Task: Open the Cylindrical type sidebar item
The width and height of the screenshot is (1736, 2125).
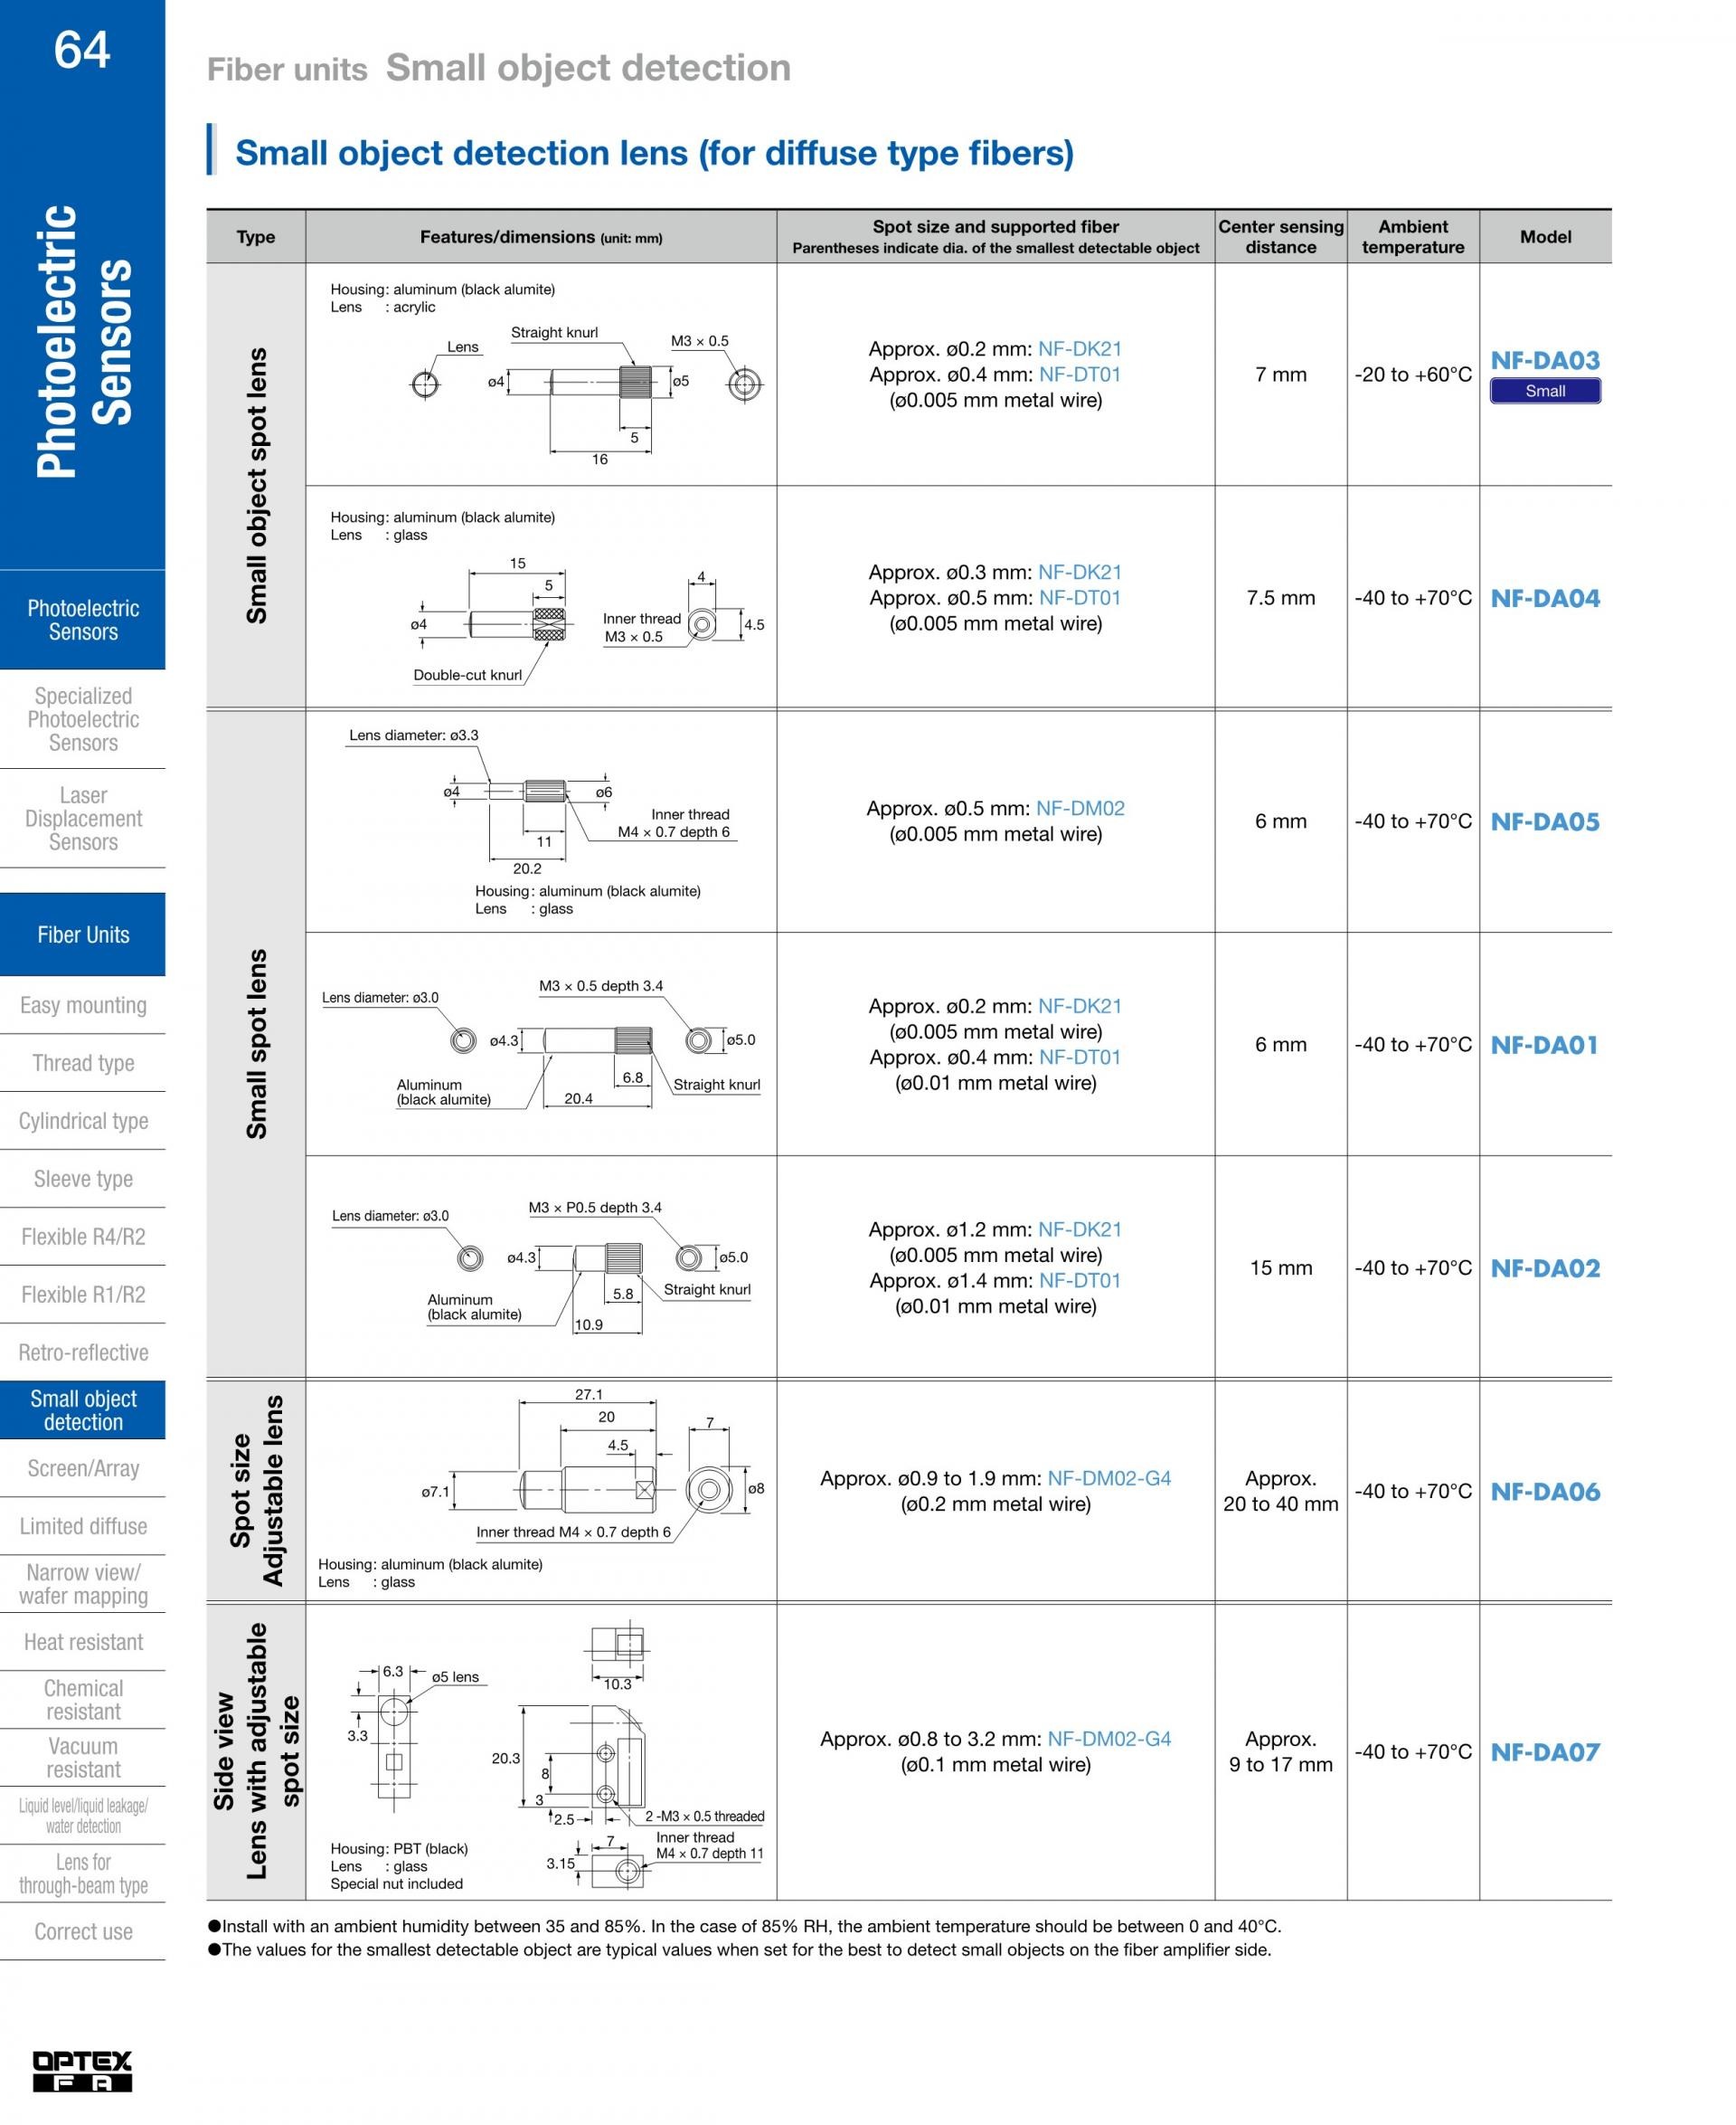Action: coord(83,1121)
